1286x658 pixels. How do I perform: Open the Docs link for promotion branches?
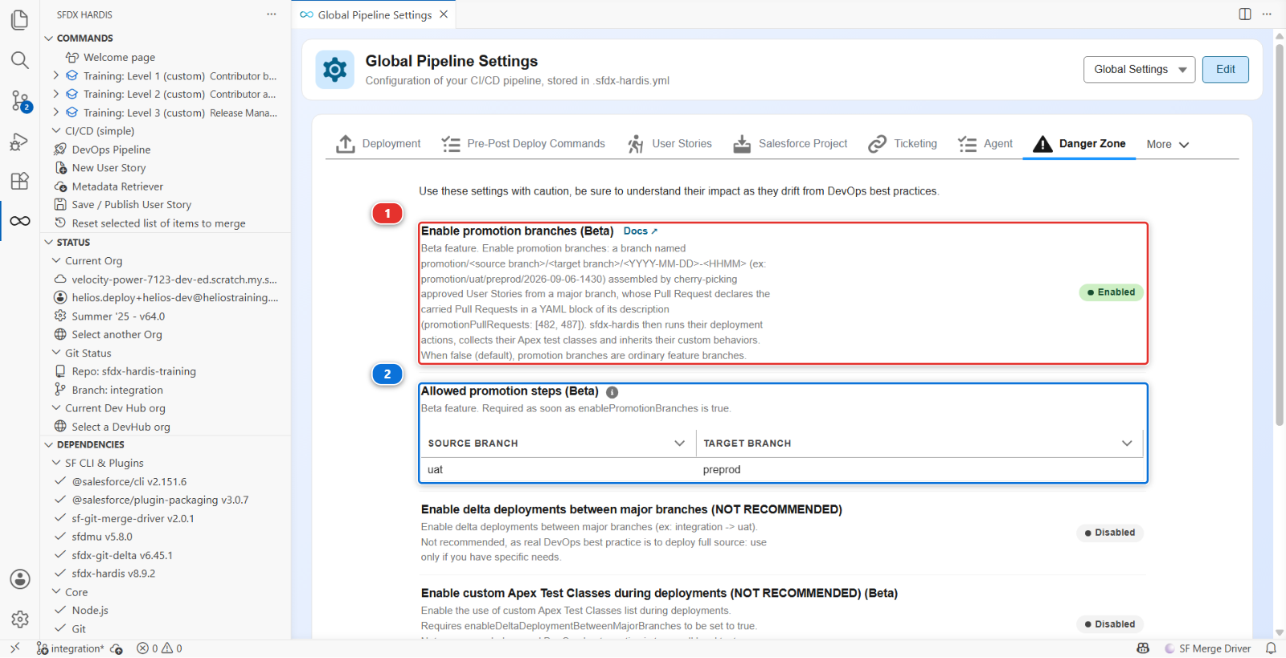[641, 231]
